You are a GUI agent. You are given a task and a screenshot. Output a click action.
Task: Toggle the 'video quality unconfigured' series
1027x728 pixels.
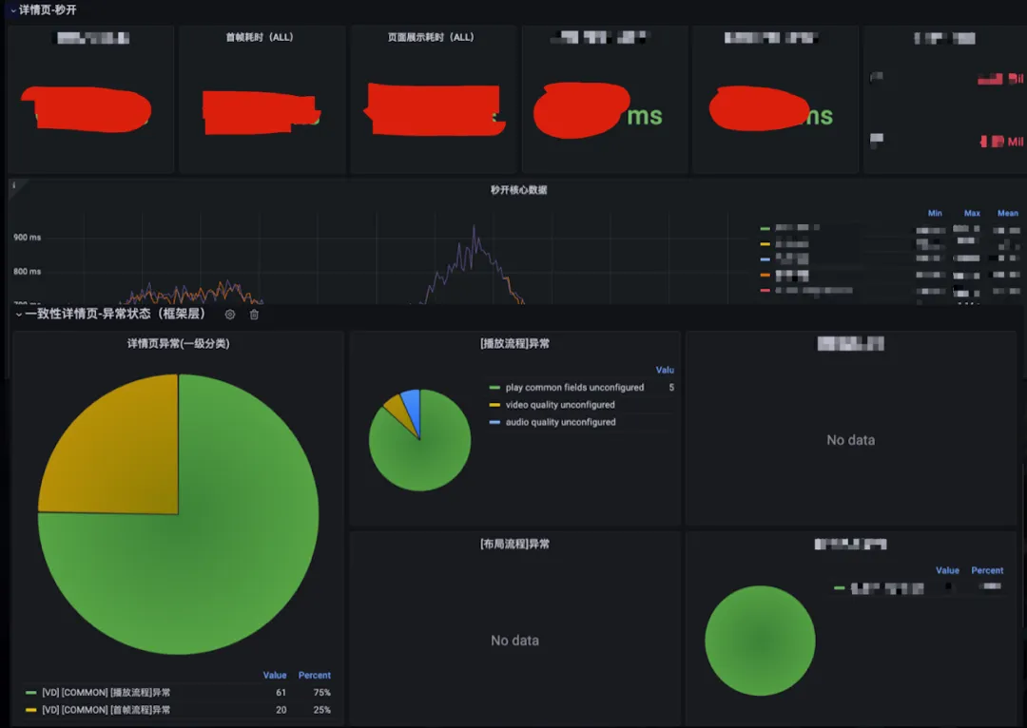(x=560, y=405)
